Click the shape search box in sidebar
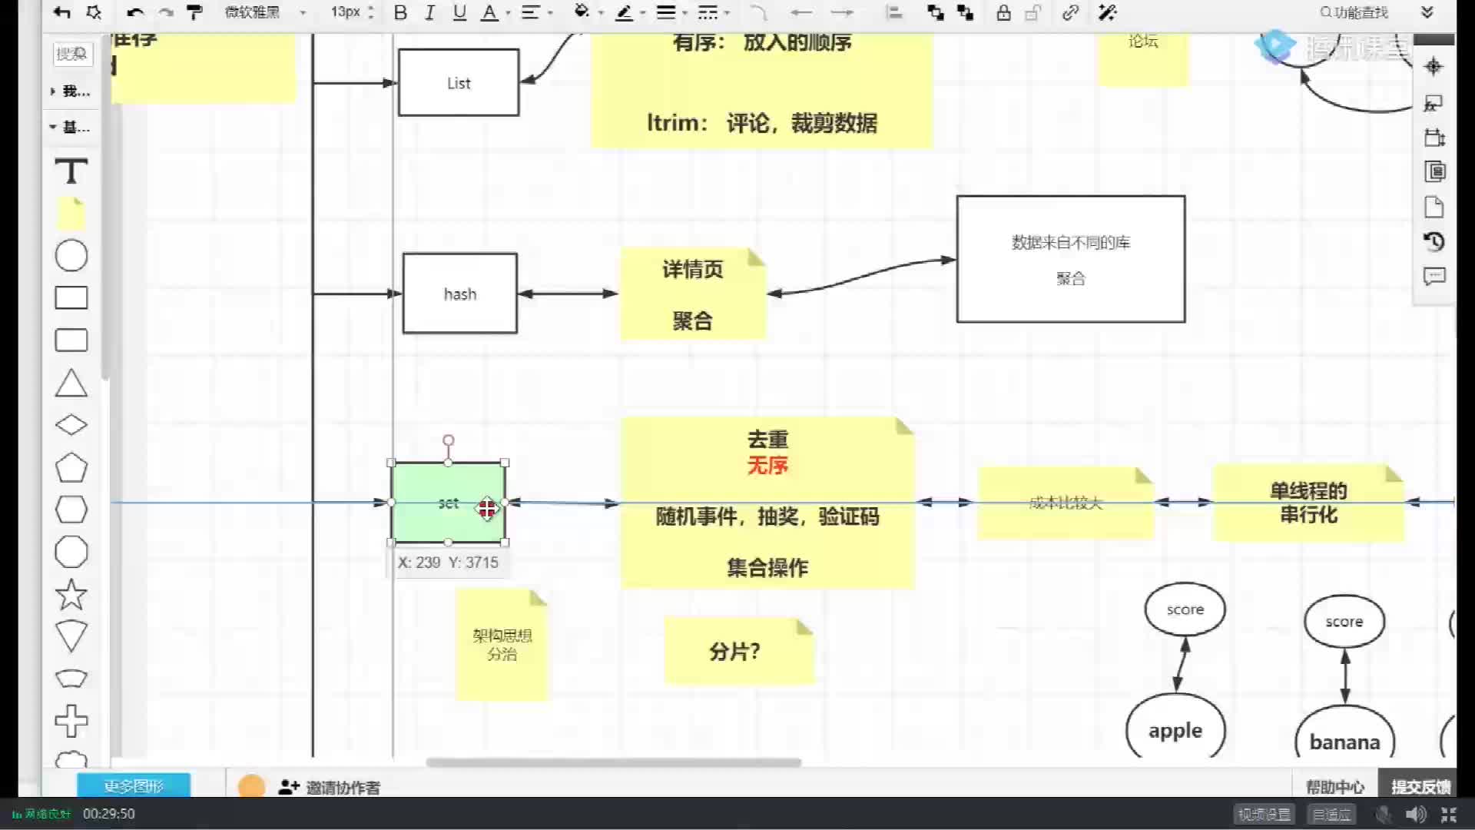The image size is (1475, 830). coord(72,54)
